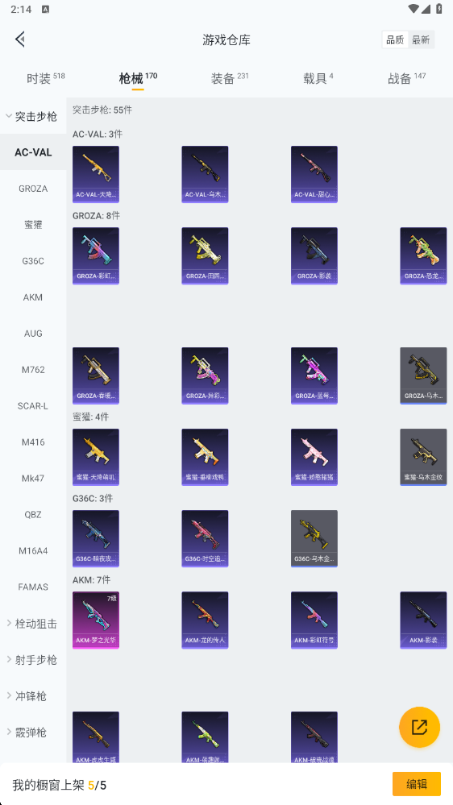Image resolution: width=453 pixels, height=805 pixels.
Task: Expand the 射手步枪 category
Action: pyautogui.click(x=33, y=660)
